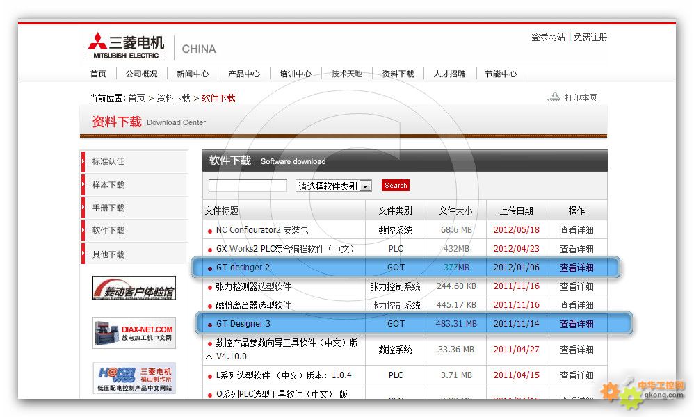Click the 免费注册 link
694x417 pixels.
point(590,37)
